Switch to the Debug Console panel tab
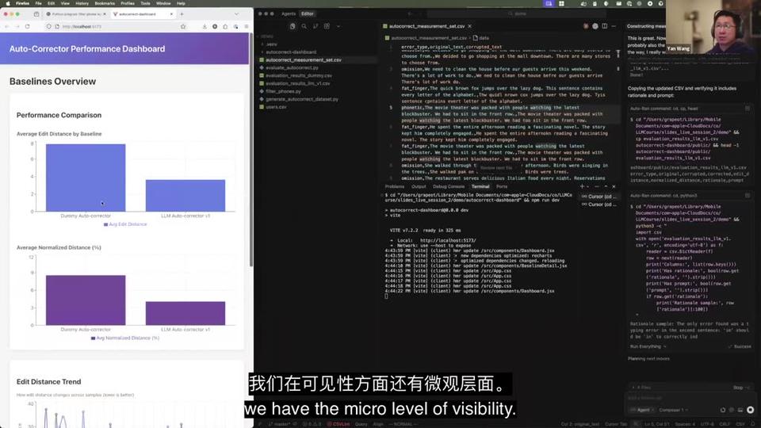Screen dimensions: 761x428 (x=449, y=186)
